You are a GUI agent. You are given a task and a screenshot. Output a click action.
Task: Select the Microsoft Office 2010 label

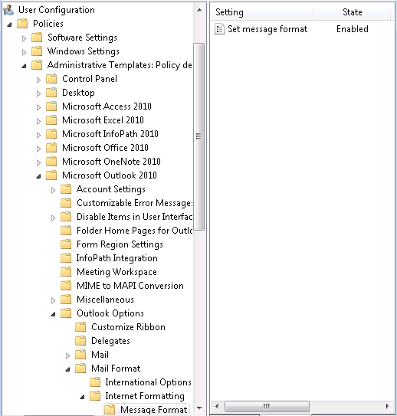coord(105,148)
